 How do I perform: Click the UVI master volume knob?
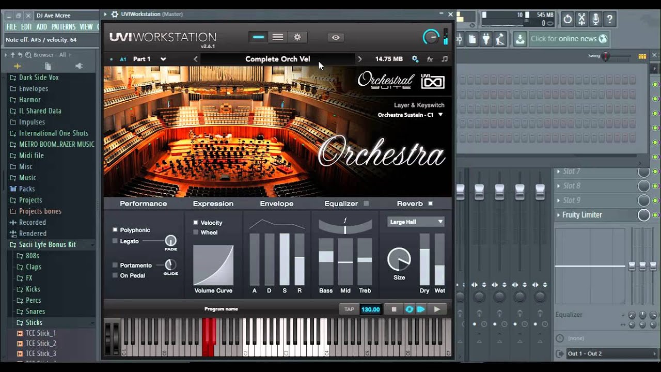pos(431,37)
